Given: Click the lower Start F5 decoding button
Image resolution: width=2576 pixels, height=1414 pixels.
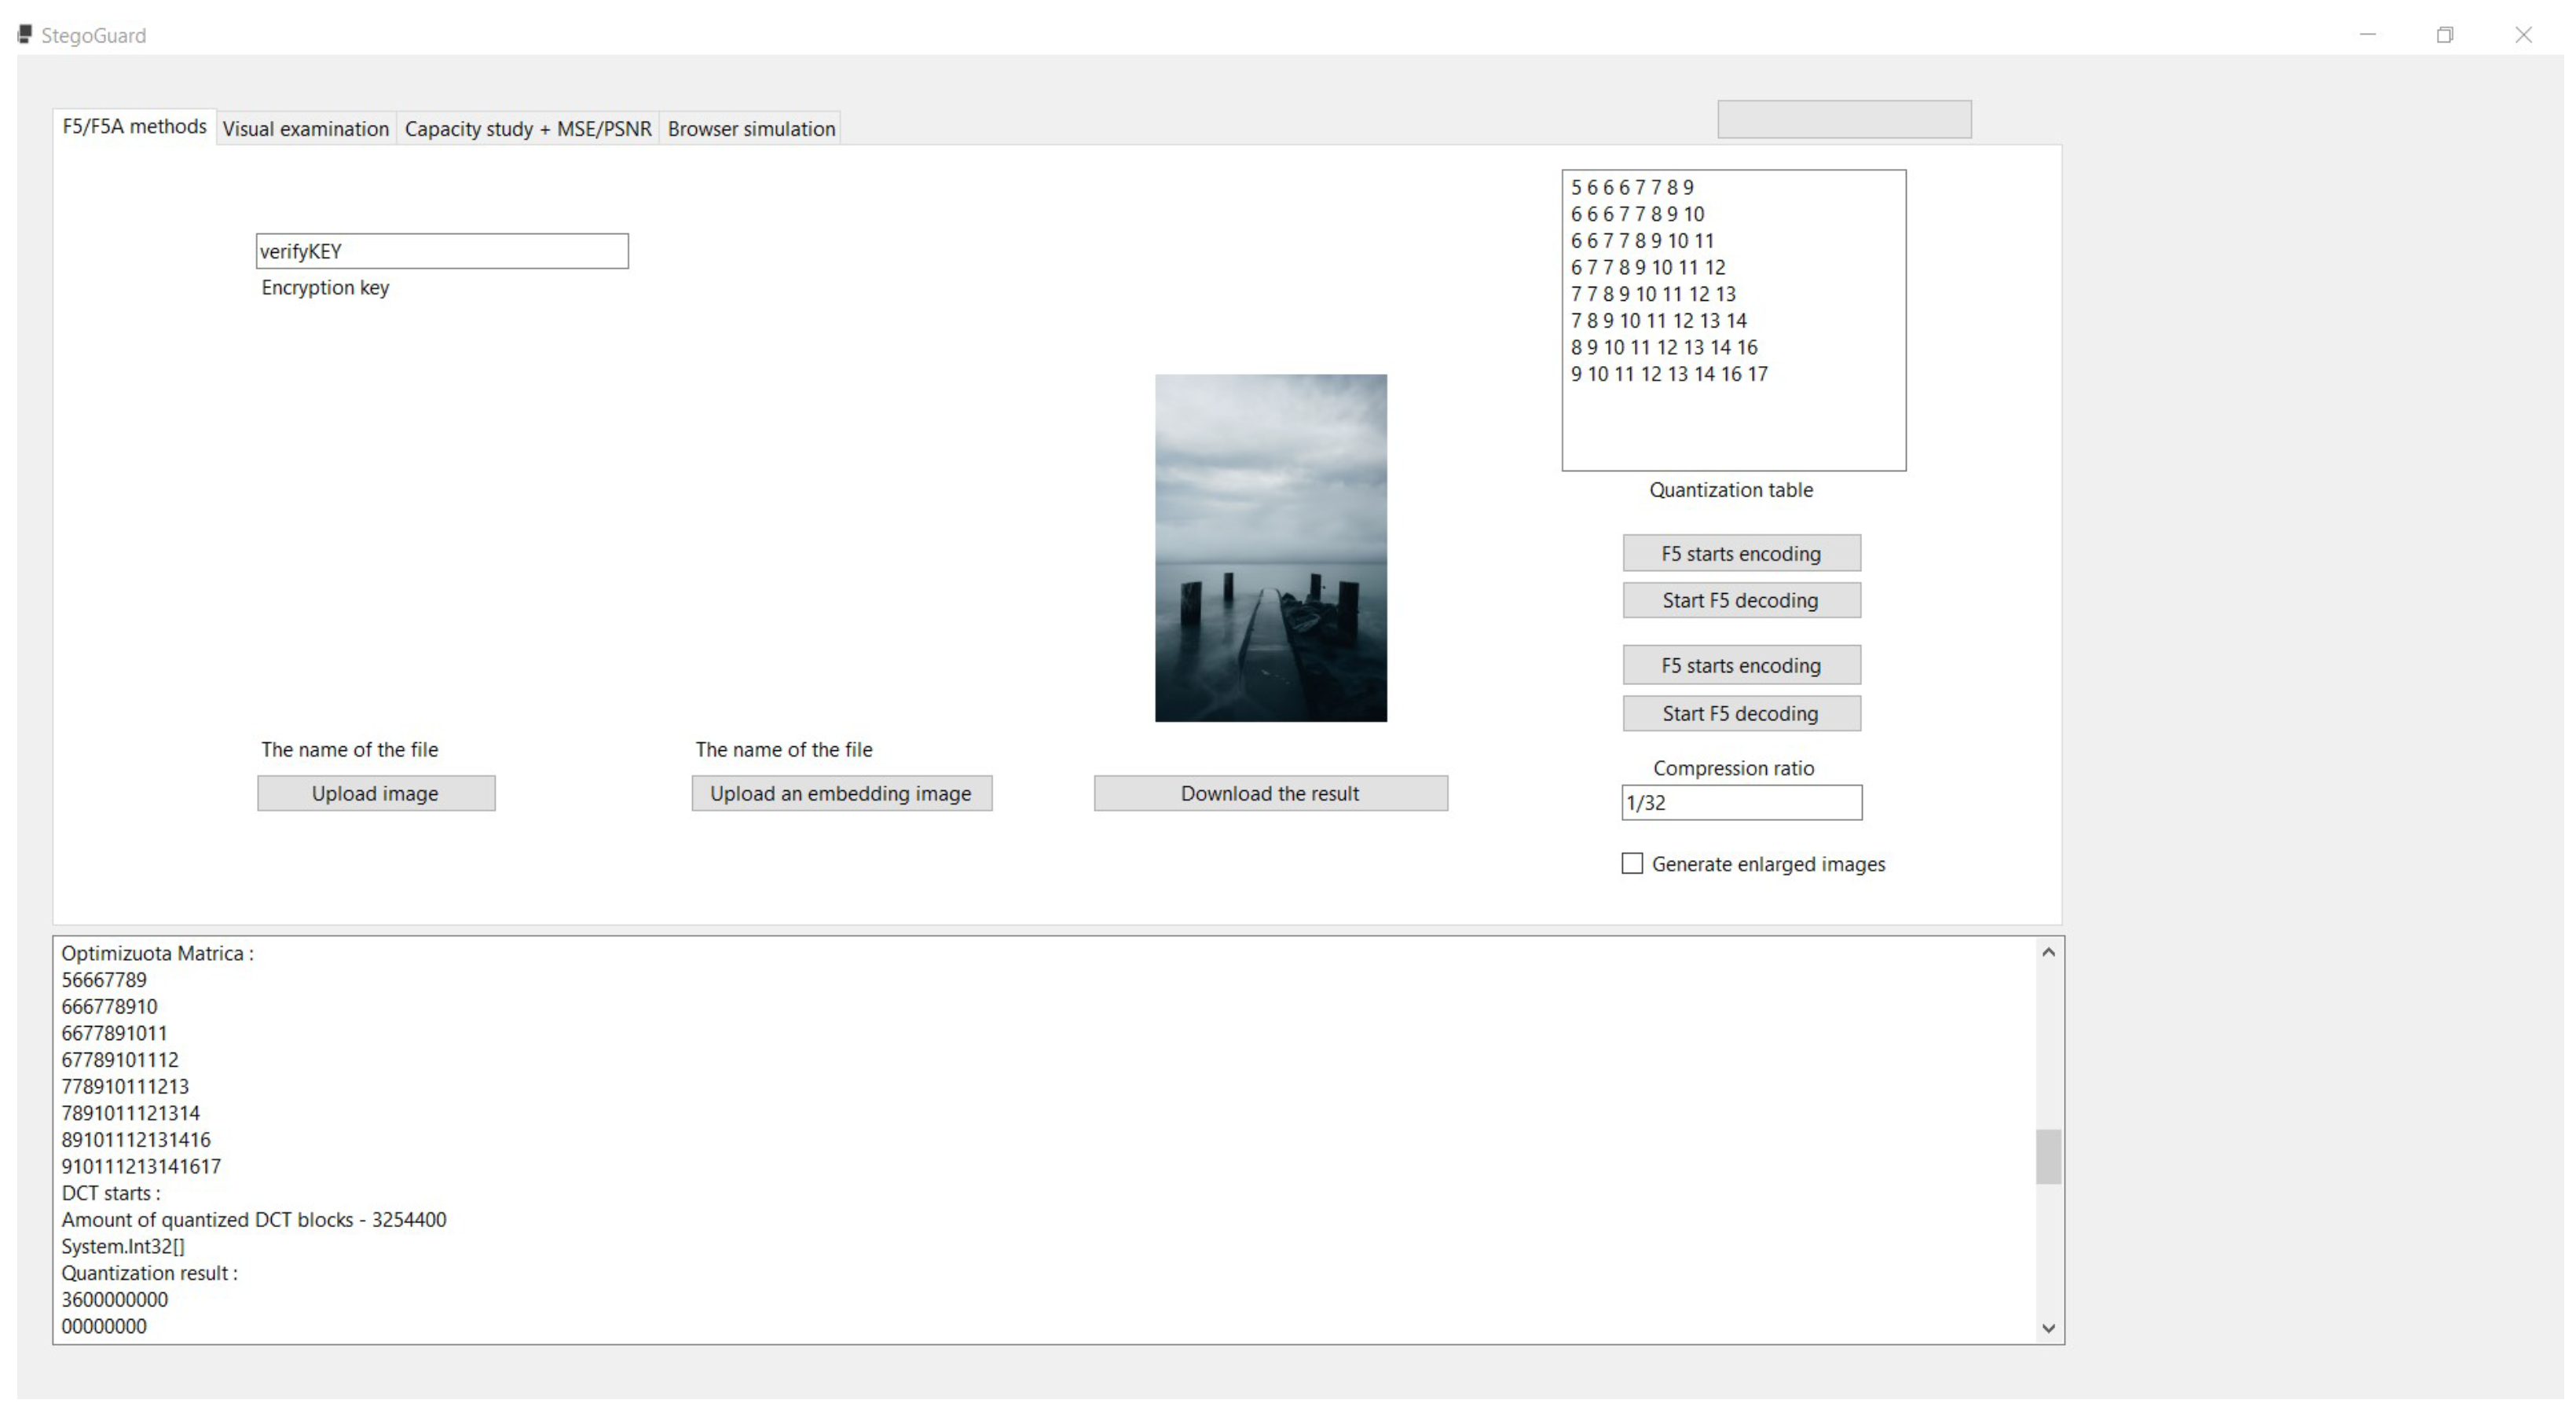Looking at the screenshot, I should pos(1741,713).
